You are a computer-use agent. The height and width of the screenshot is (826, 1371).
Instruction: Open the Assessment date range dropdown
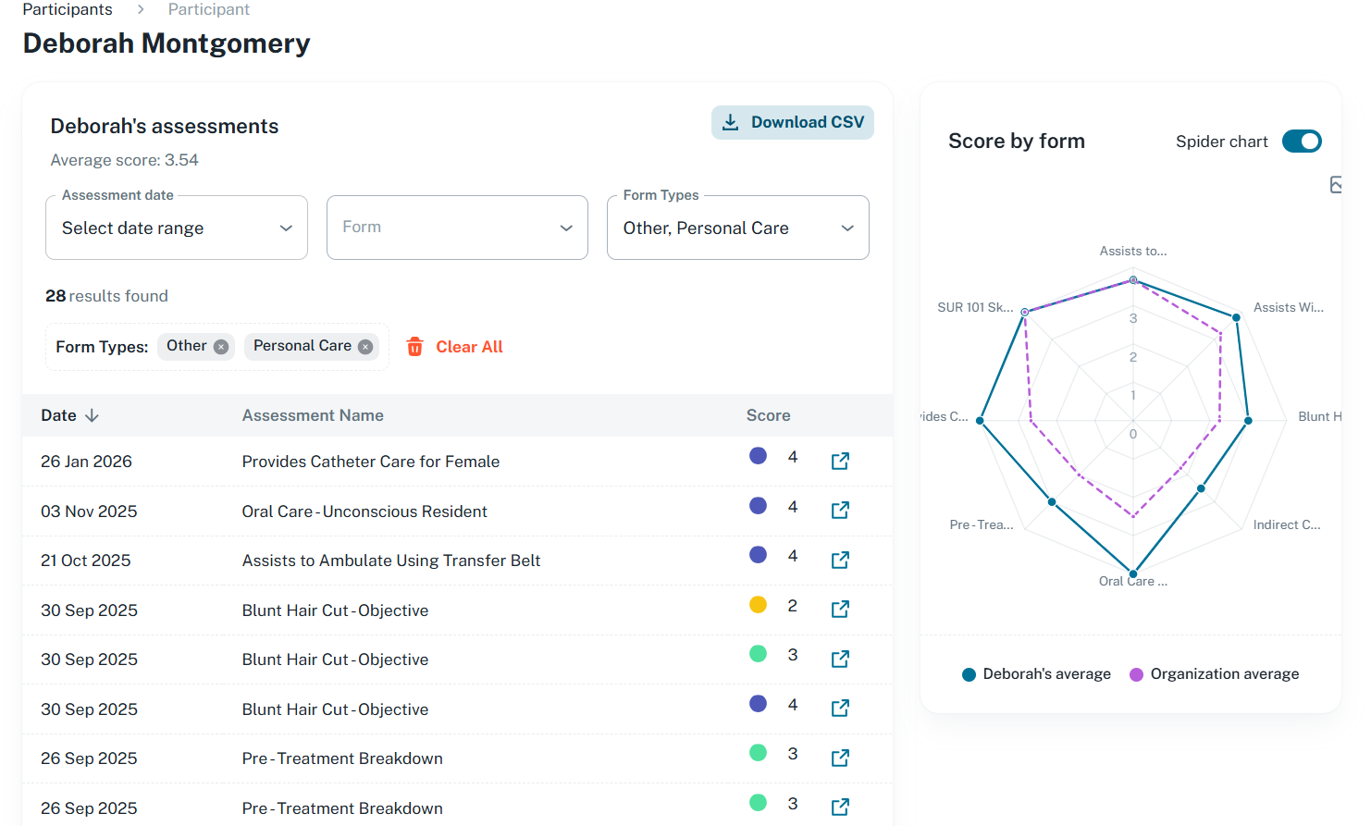pos(176,228)
